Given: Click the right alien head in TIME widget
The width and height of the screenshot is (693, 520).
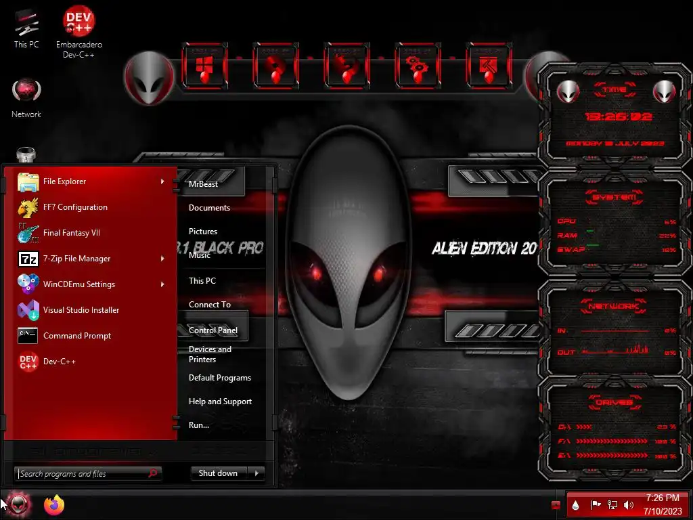Looking at the screenshot, I should pos(664,91).
